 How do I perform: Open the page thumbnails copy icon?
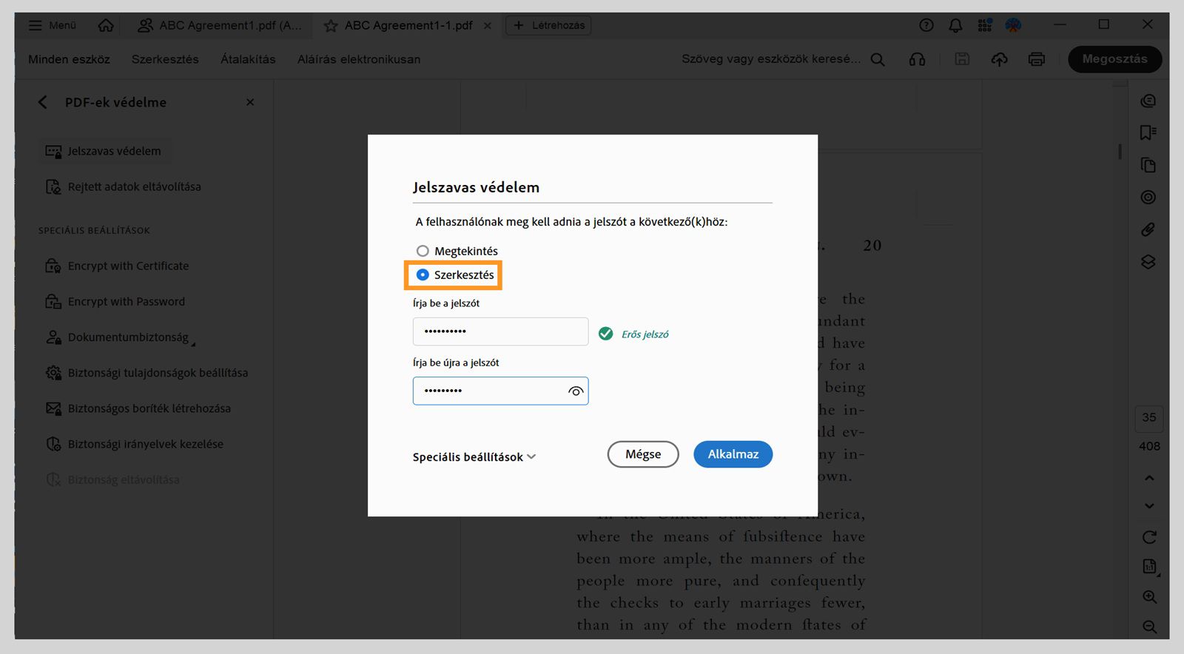click(x=1148, y=165)
